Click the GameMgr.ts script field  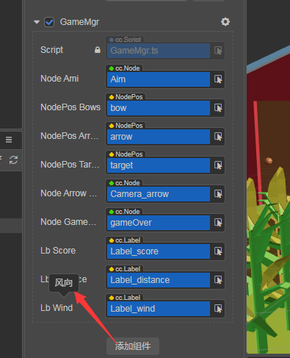[159, 51]
